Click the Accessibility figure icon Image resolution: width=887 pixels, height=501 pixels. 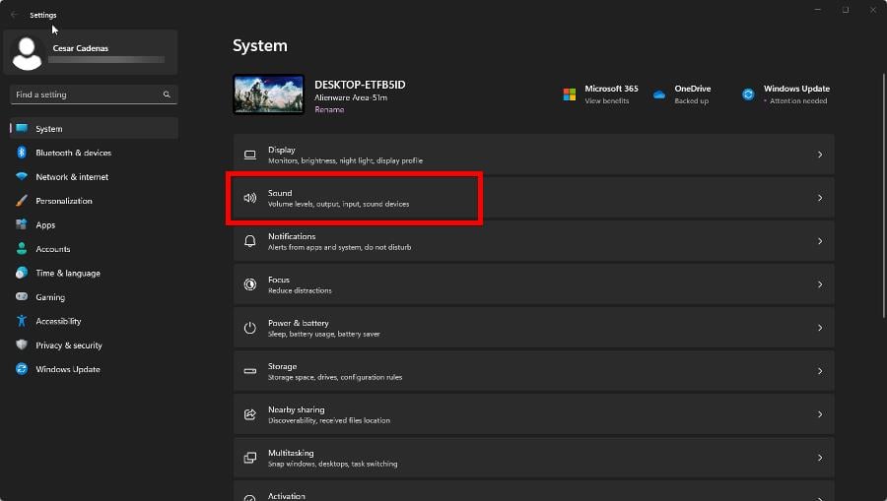pos(21,321)
